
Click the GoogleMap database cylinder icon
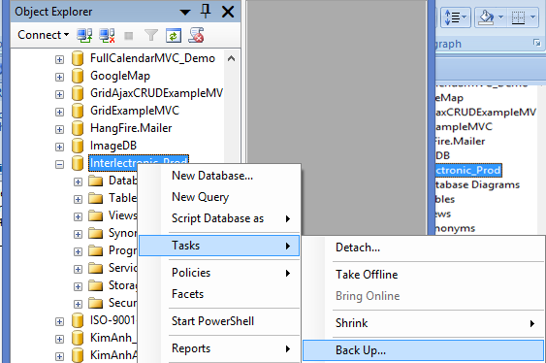[78, 76]
